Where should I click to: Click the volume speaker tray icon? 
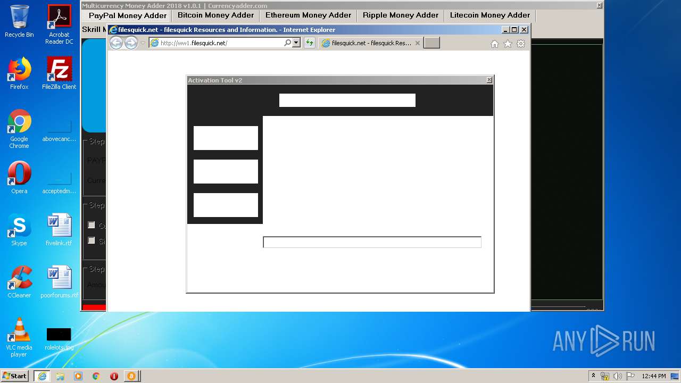(x=618, y=376)
